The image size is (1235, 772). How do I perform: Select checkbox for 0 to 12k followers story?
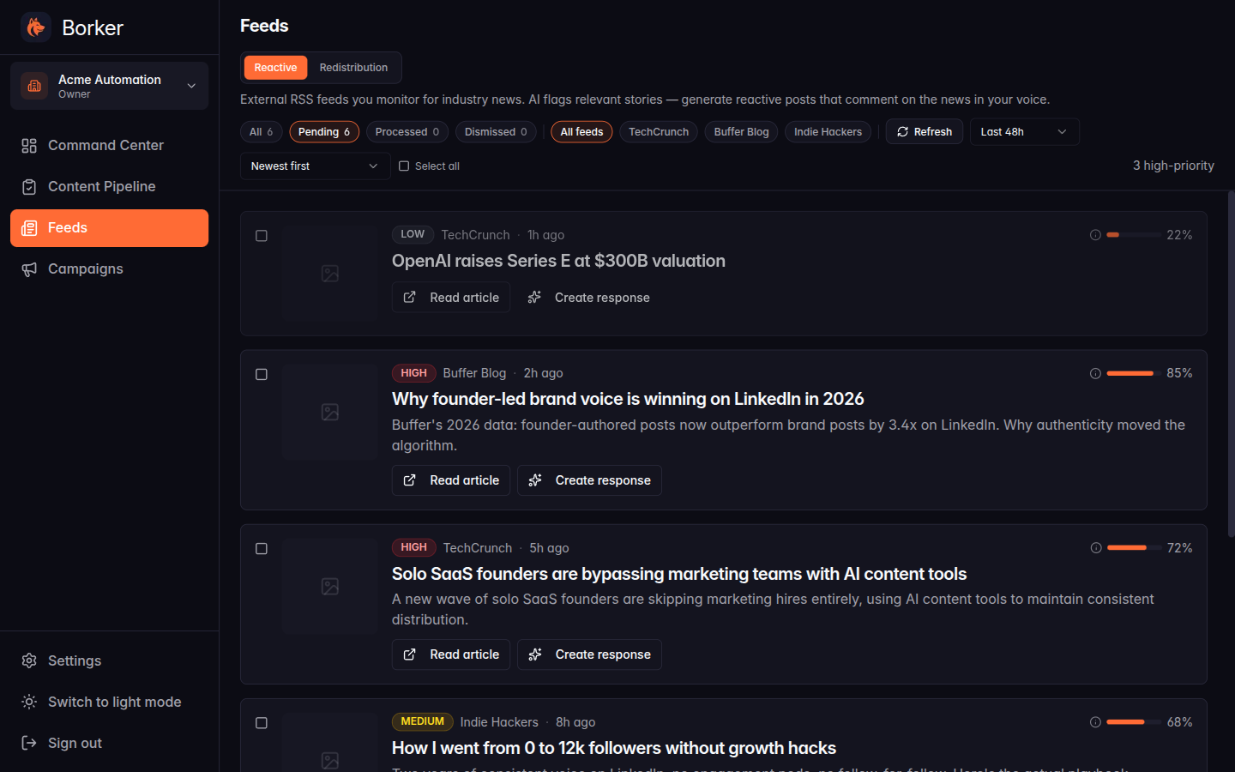click(262, 723)
